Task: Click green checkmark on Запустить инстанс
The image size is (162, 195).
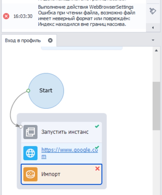Action: [97, 126]
